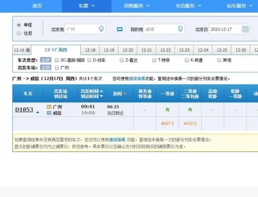Check the Z-直达 train type box
This screenshot has height=197, width=258.
[x=122, y=60]
